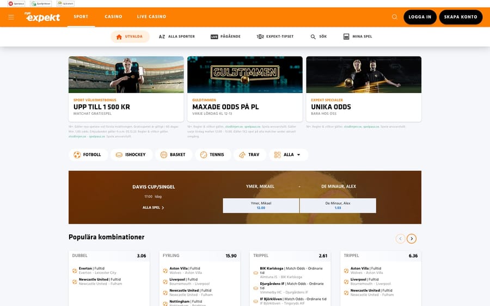Click 'Maxade odds på PL' headline
Viewport: 490px width, 306px height.
tap(225, 107)
